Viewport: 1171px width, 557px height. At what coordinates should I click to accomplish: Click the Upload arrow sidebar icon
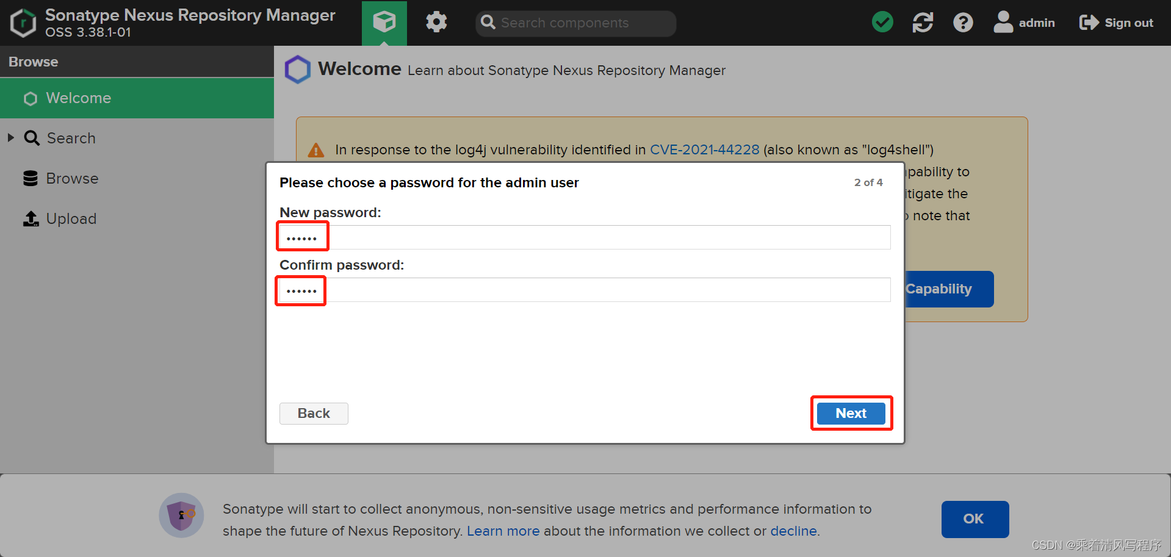pos(31,218)
